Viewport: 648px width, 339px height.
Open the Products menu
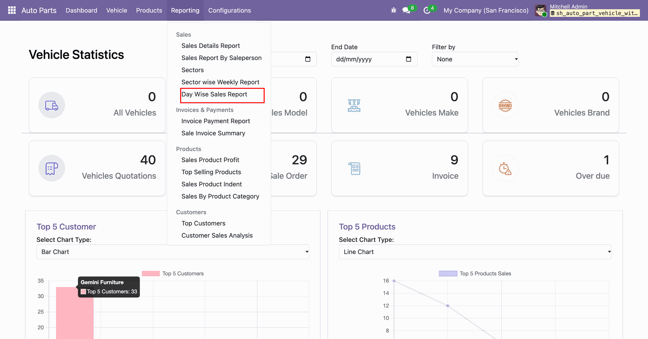pos(149,10)
